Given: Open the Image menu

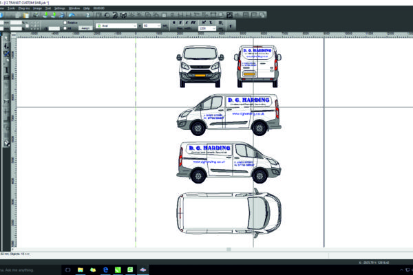Looking at the screenshot, I should [37, 8].
